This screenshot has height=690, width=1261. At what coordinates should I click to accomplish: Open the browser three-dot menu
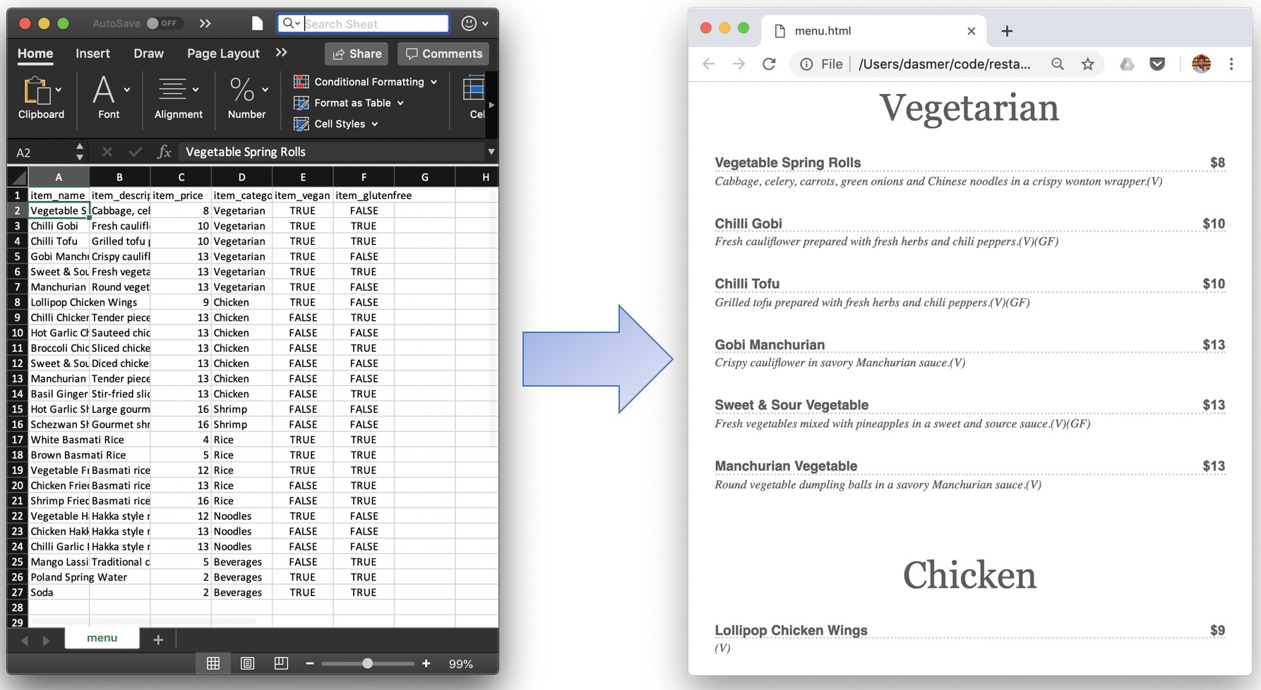1231,64
